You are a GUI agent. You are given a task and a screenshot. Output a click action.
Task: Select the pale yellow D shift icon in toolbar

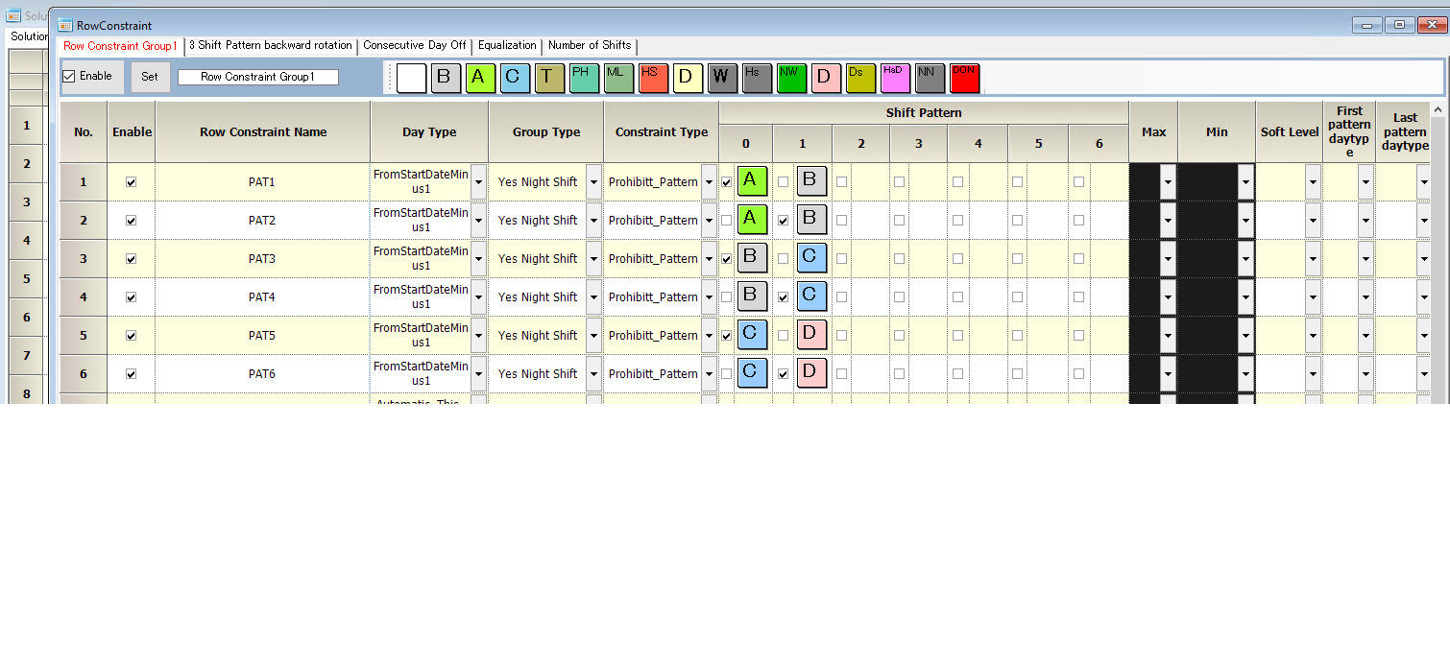point(688,78)
